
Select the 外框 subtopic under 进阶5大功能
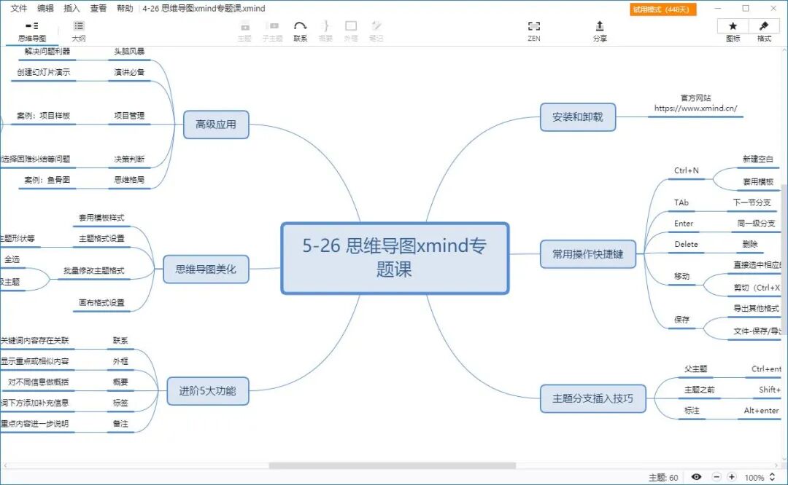[120, 361]
